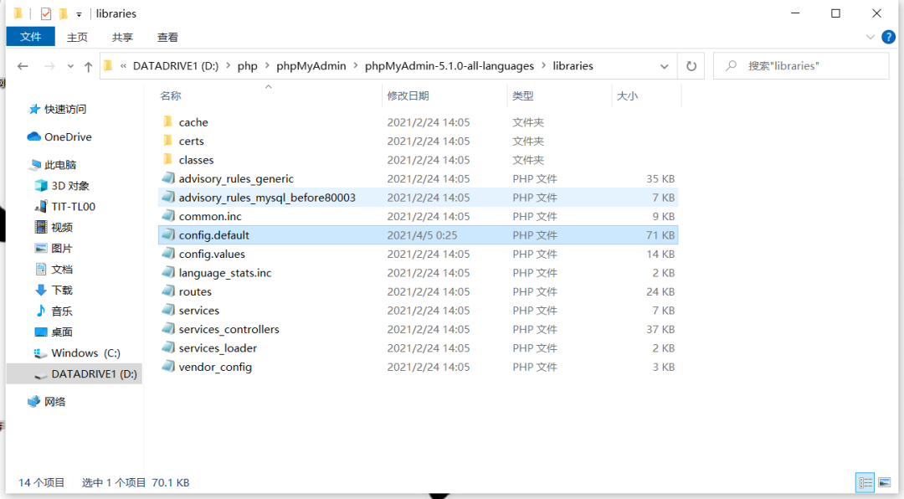Open the 查看 ribbon tab

(x=167, y=38)
